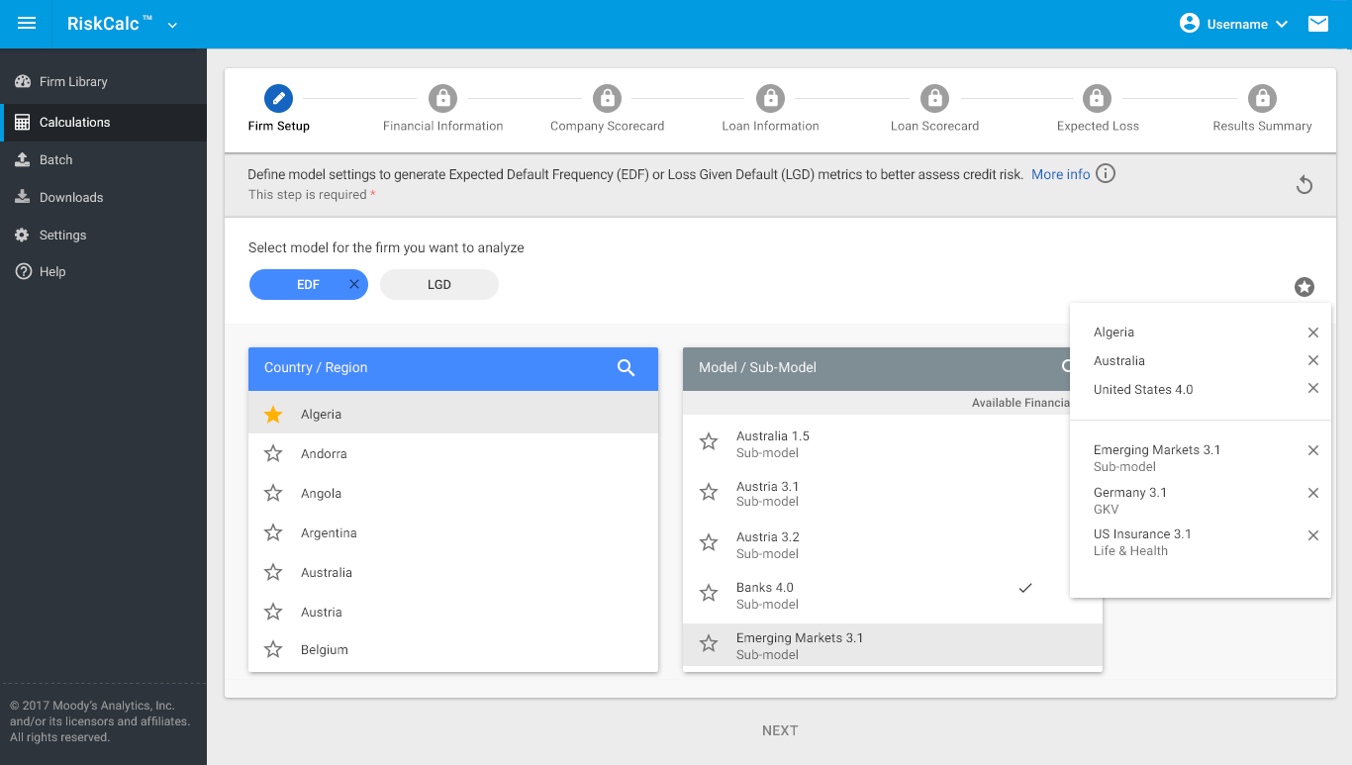Click the Expected Loss locked step
1352x765 pixels.
coord(1098,98)
